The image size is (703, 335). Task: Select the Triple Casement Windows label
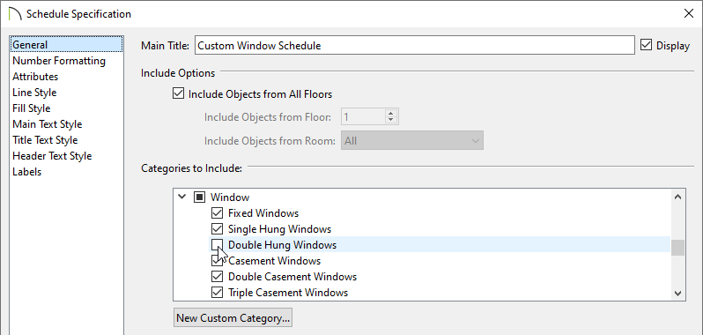288,293
